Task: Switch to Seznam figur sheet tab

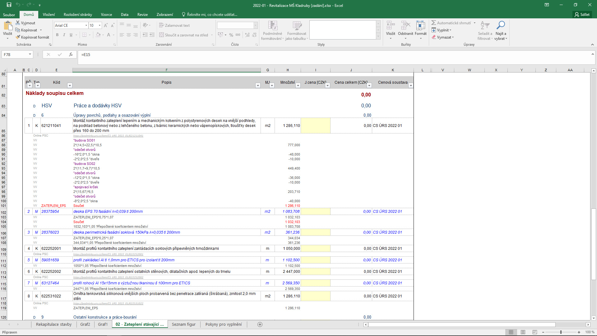Action: (183, 324)
